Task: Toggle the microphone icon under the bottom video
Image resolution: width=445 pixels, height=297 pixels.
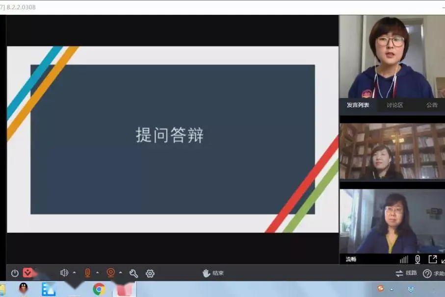Action: coord(418,259)
